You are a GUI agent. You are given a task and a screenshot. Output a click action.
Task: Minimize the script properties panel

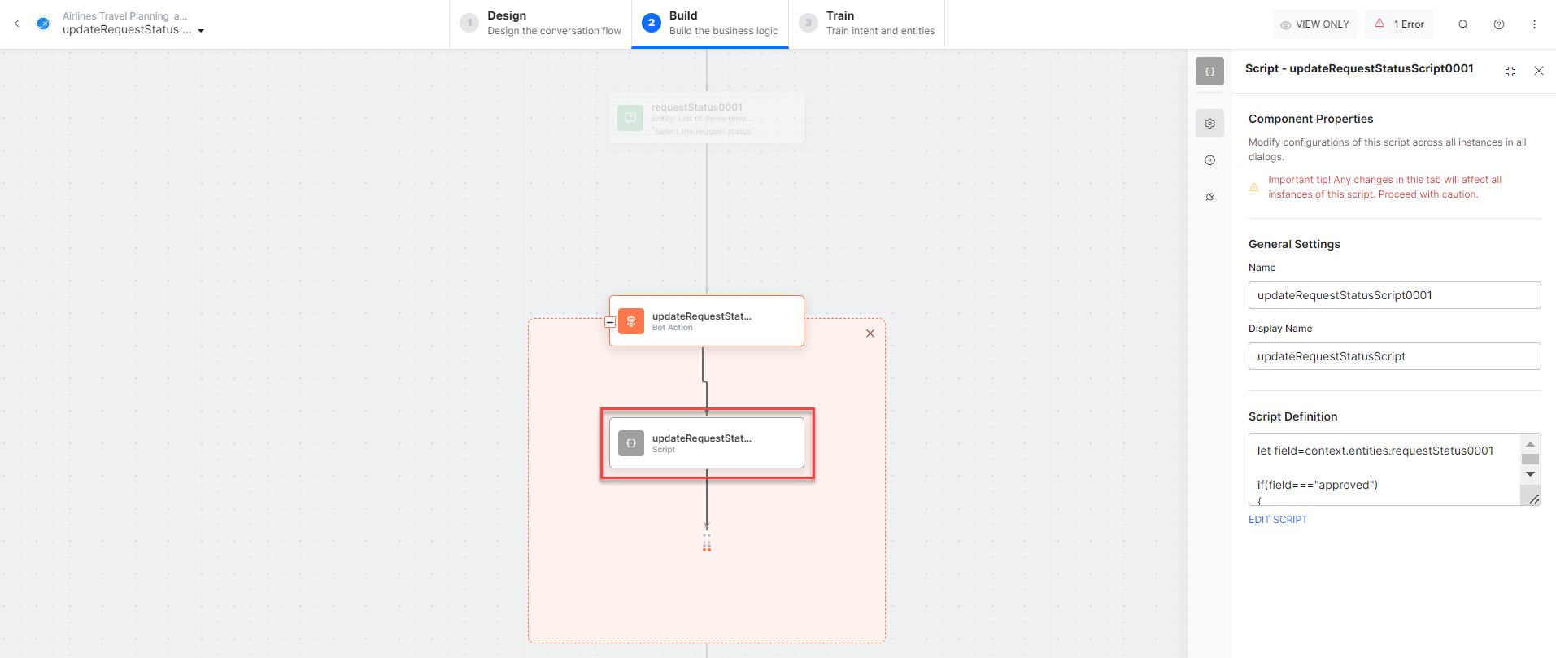(1510, 72)
